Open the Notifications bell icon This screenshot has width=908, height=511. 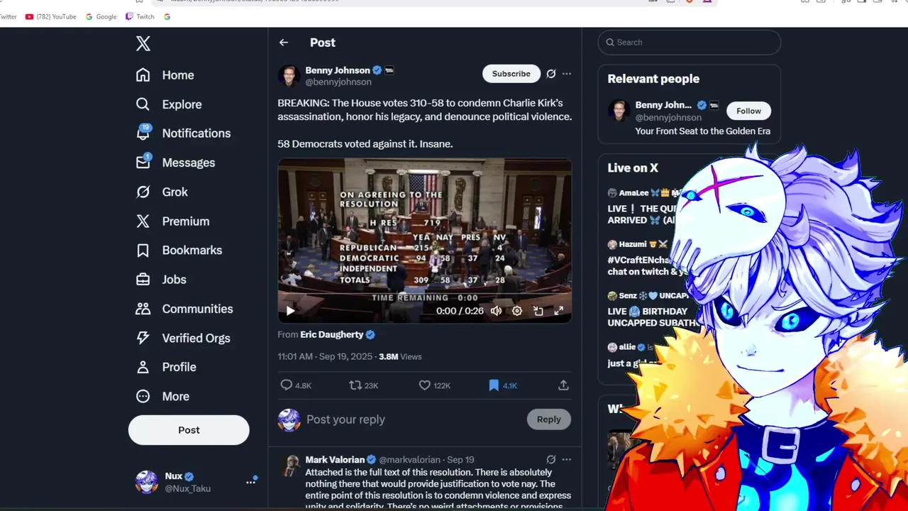tap(143, 133)
